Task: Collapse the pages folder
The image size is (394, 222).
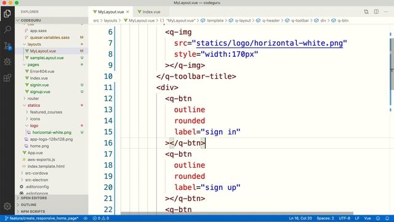Action: pos(52,64)
